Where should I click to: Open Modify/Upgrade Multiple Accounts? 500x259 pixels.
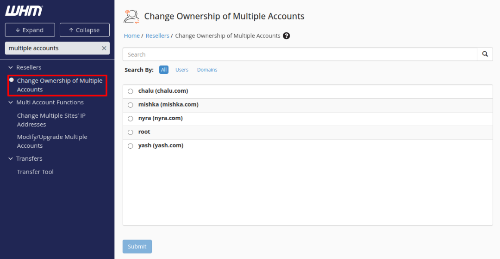[x=52, y=141]
